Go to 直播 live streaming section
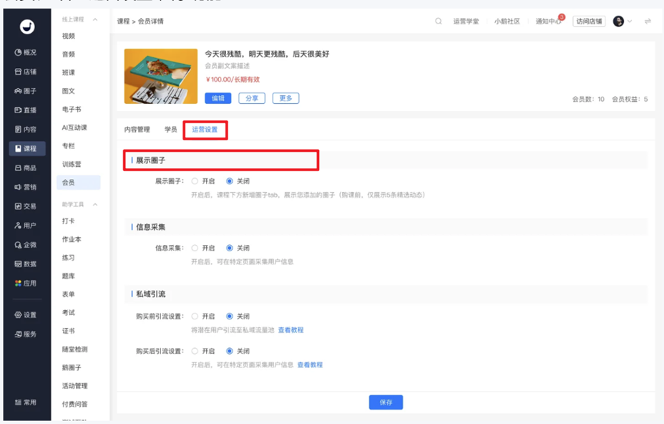Viewport: 664px width, 424px height. (x=26, y=110)
